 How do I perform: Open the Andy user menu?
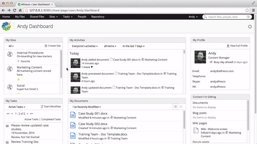tap(193, 17)
